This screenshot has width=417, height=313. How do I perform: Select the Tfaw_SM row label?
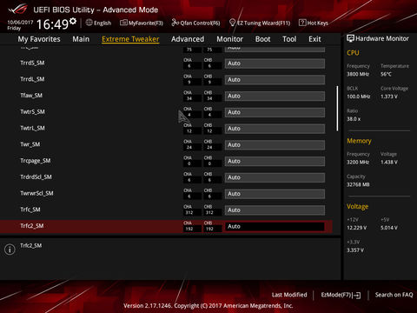pos(31,96)
